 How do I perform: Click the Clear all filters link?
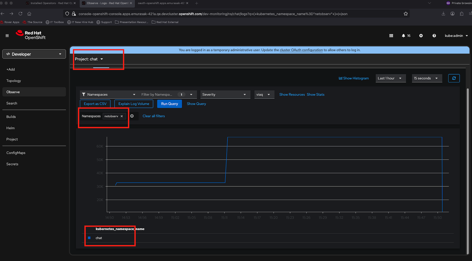(x=154, y=116)
